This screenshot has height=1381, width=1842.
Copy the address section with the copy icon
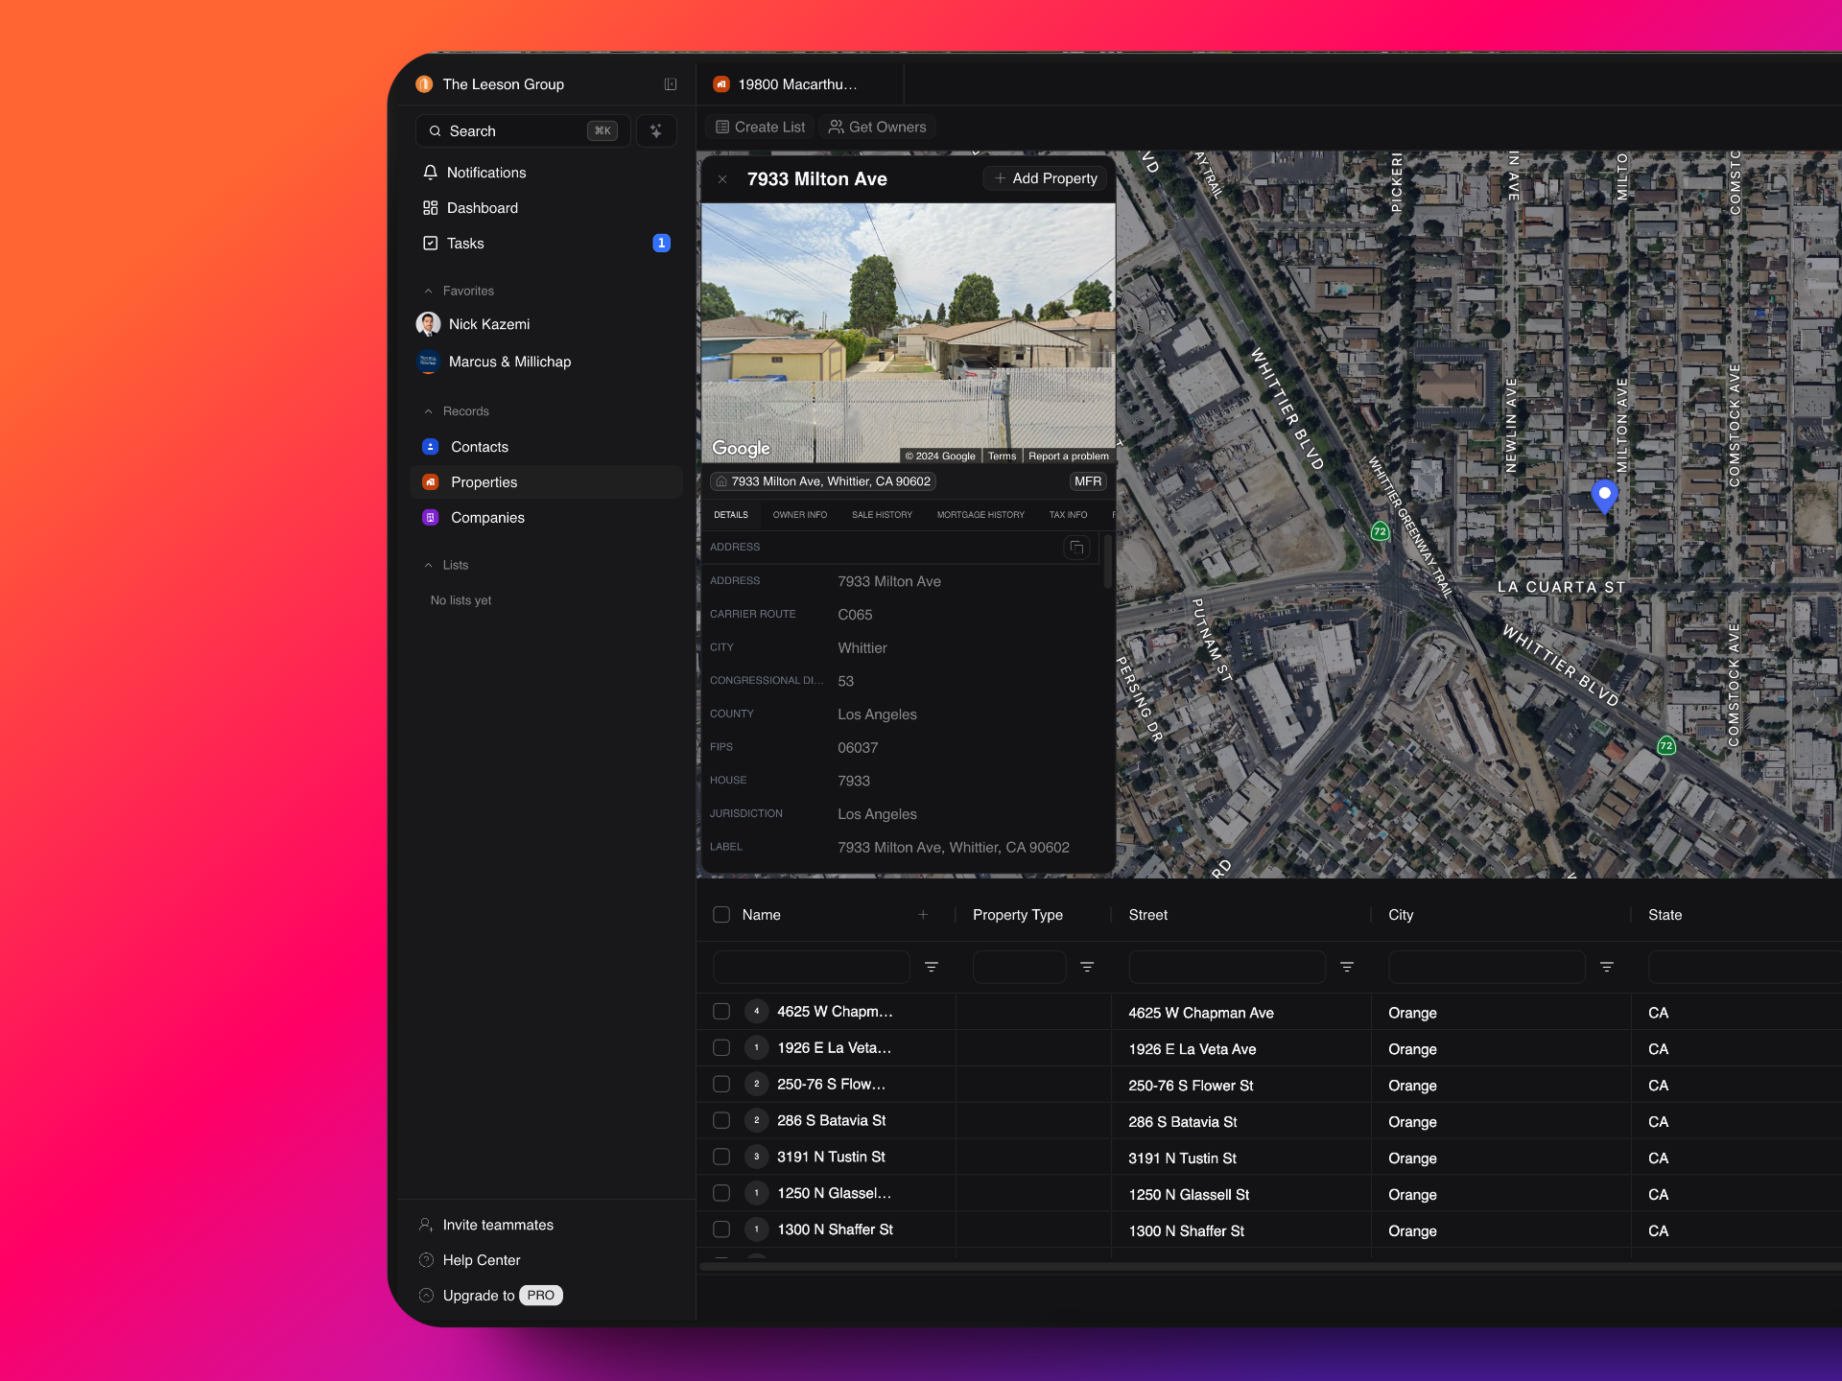pos(1076,547)
